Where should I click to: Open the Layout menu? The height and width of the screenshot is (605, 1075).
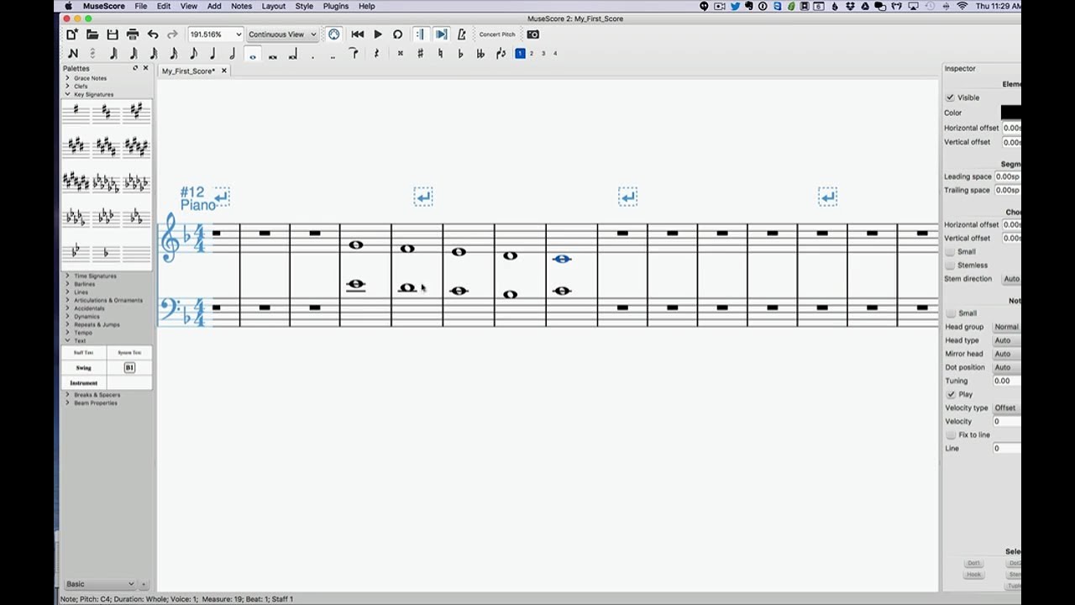coord(273,6)
